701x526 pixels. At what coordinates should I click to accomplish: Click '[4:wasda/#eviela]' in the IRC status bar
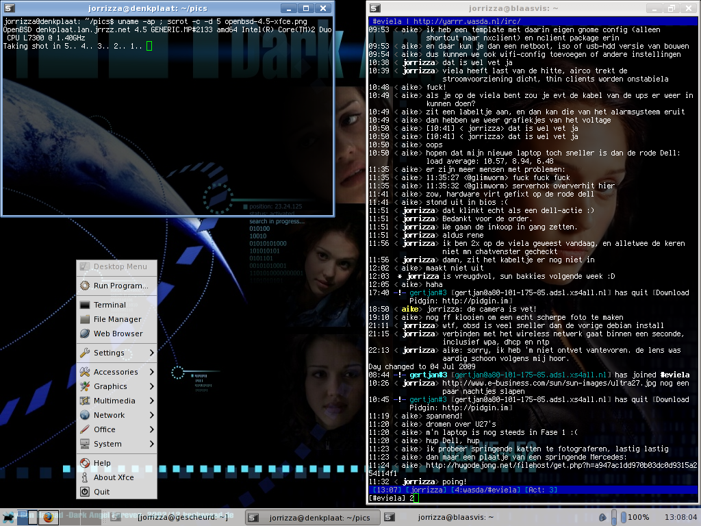point(485,490)
